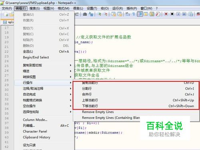200x150 pixels.
Task: Click Run Macro Multiple Times icon
Action: click(x=184, y=14)
